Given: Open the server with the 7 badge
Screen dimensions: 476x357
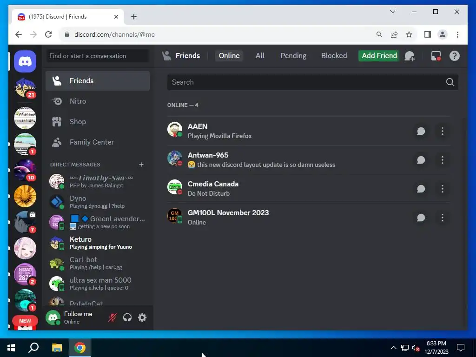Looking at the screenshot, I should pos(25,222).
